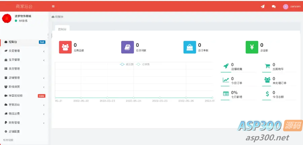
Task: Click the purple 总访问数 book icon
Action: 128,47
